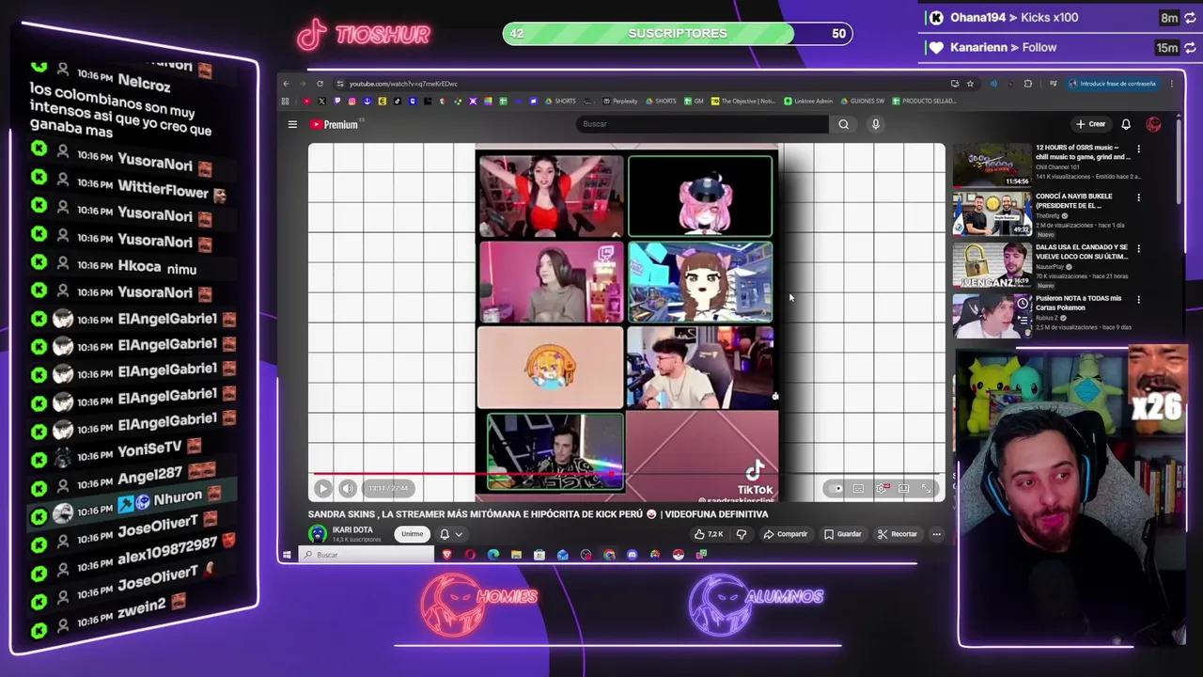Click the Unirme join button
The width and height of the screenshot is (1203, 677).
click(x=412, y=534)
